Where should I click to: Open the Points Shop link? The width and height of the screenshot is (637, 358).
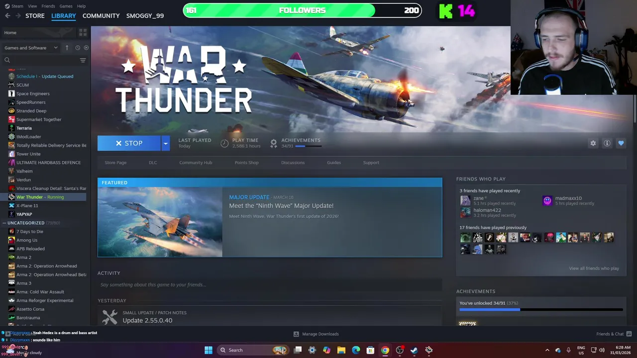(x=247, y=163)
